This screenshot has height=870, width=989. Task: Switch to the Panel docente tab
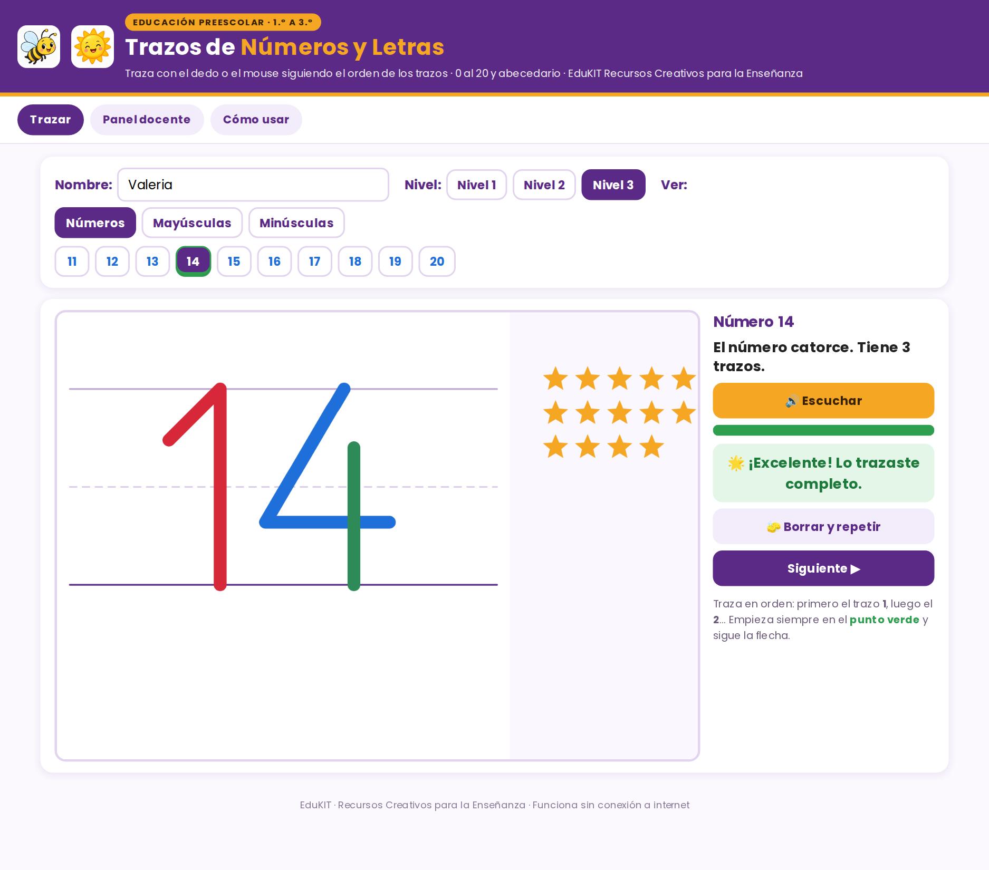(x=147, y=120)
